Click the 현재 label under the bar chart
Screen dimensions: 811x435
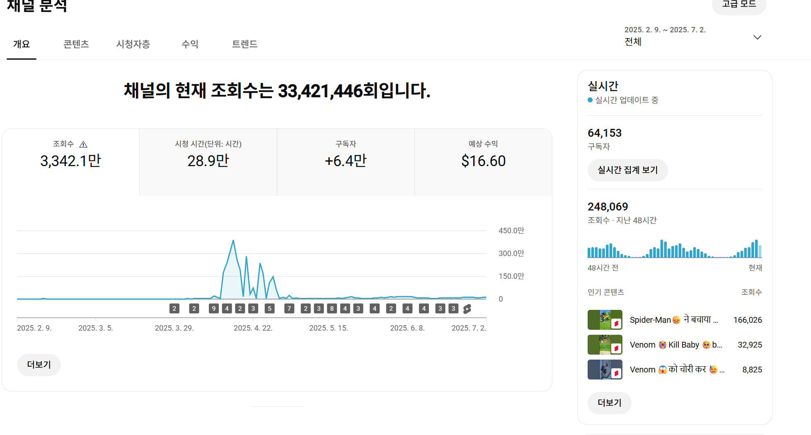(x=755, y=268)
